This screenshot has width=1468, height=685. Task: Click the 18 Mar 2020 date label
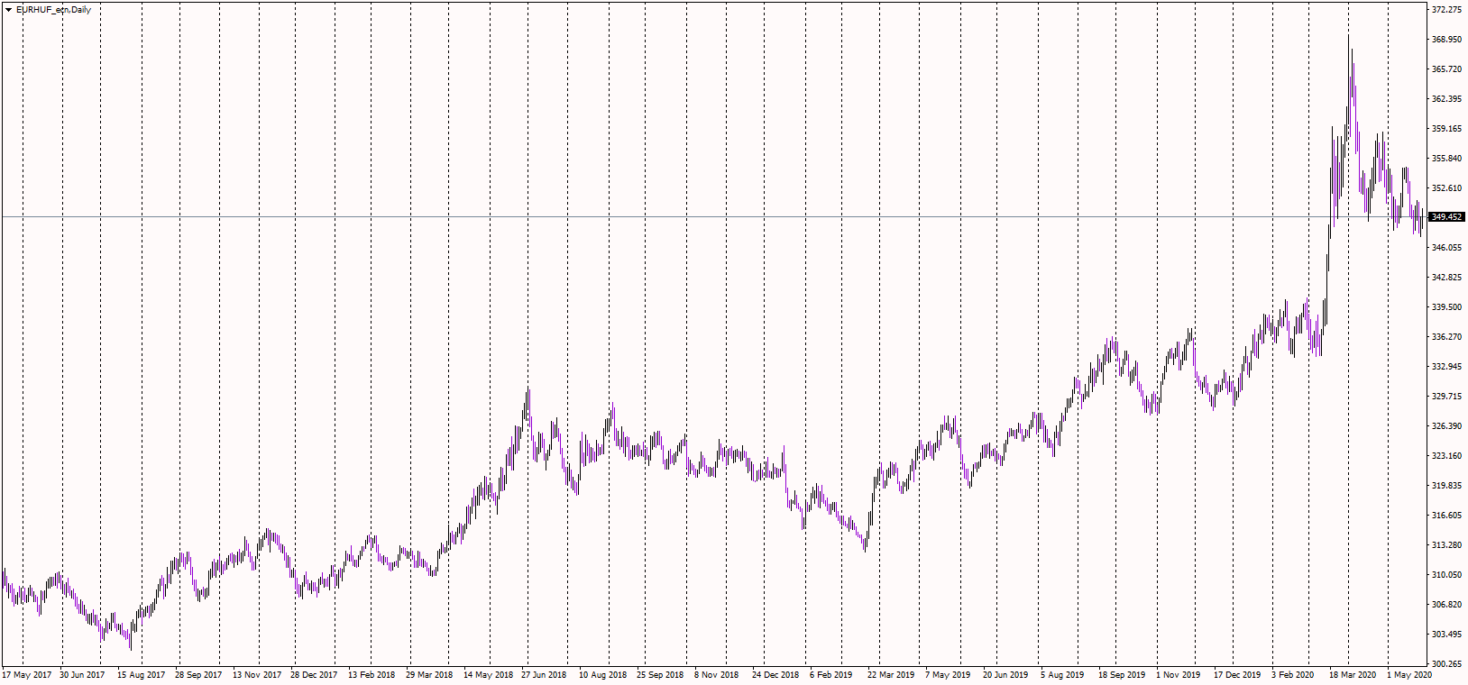tap(1353, 675)
